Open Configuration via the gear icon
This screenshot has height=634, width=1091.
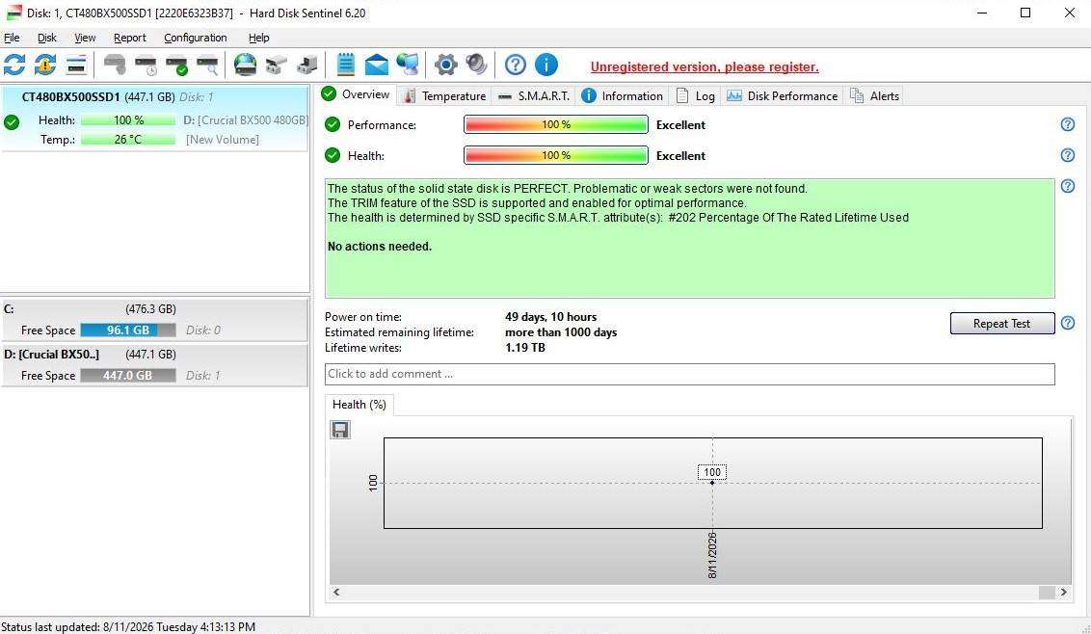click(446, 65)
